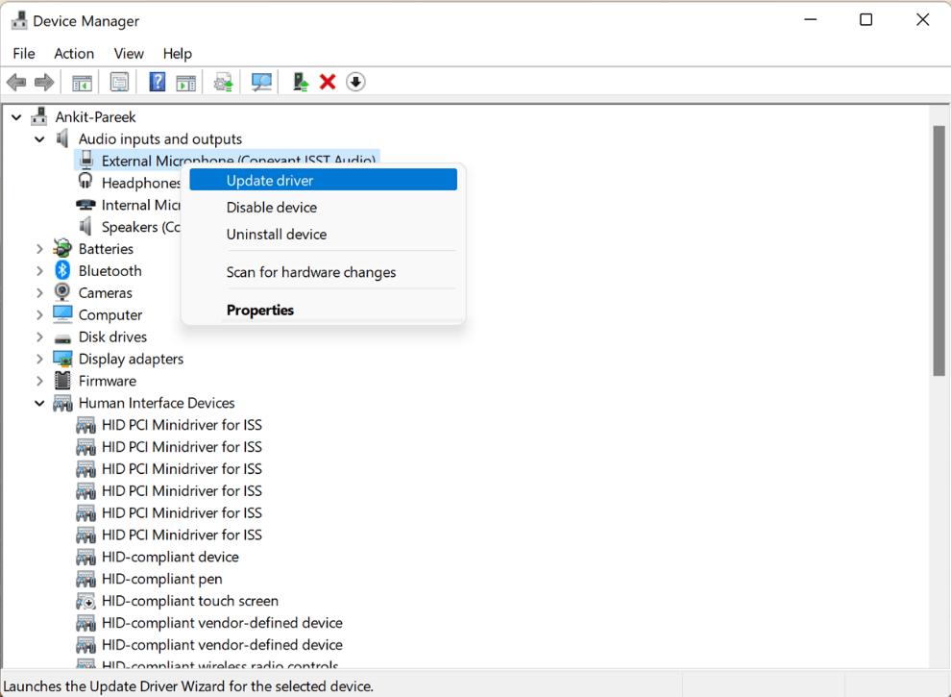Expand the Computer category
Viewport: 951px width, 697px height.
click(x=39, y=315)
